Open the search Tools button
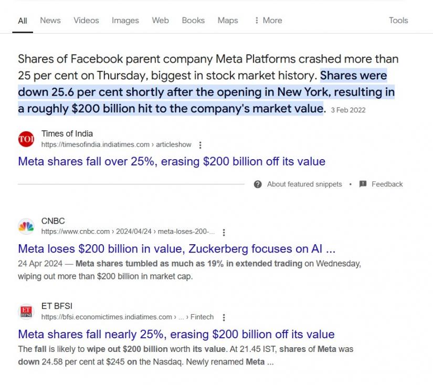Image resolution: width=433 pixels, height=385 pixels. (x=398, y=20)
